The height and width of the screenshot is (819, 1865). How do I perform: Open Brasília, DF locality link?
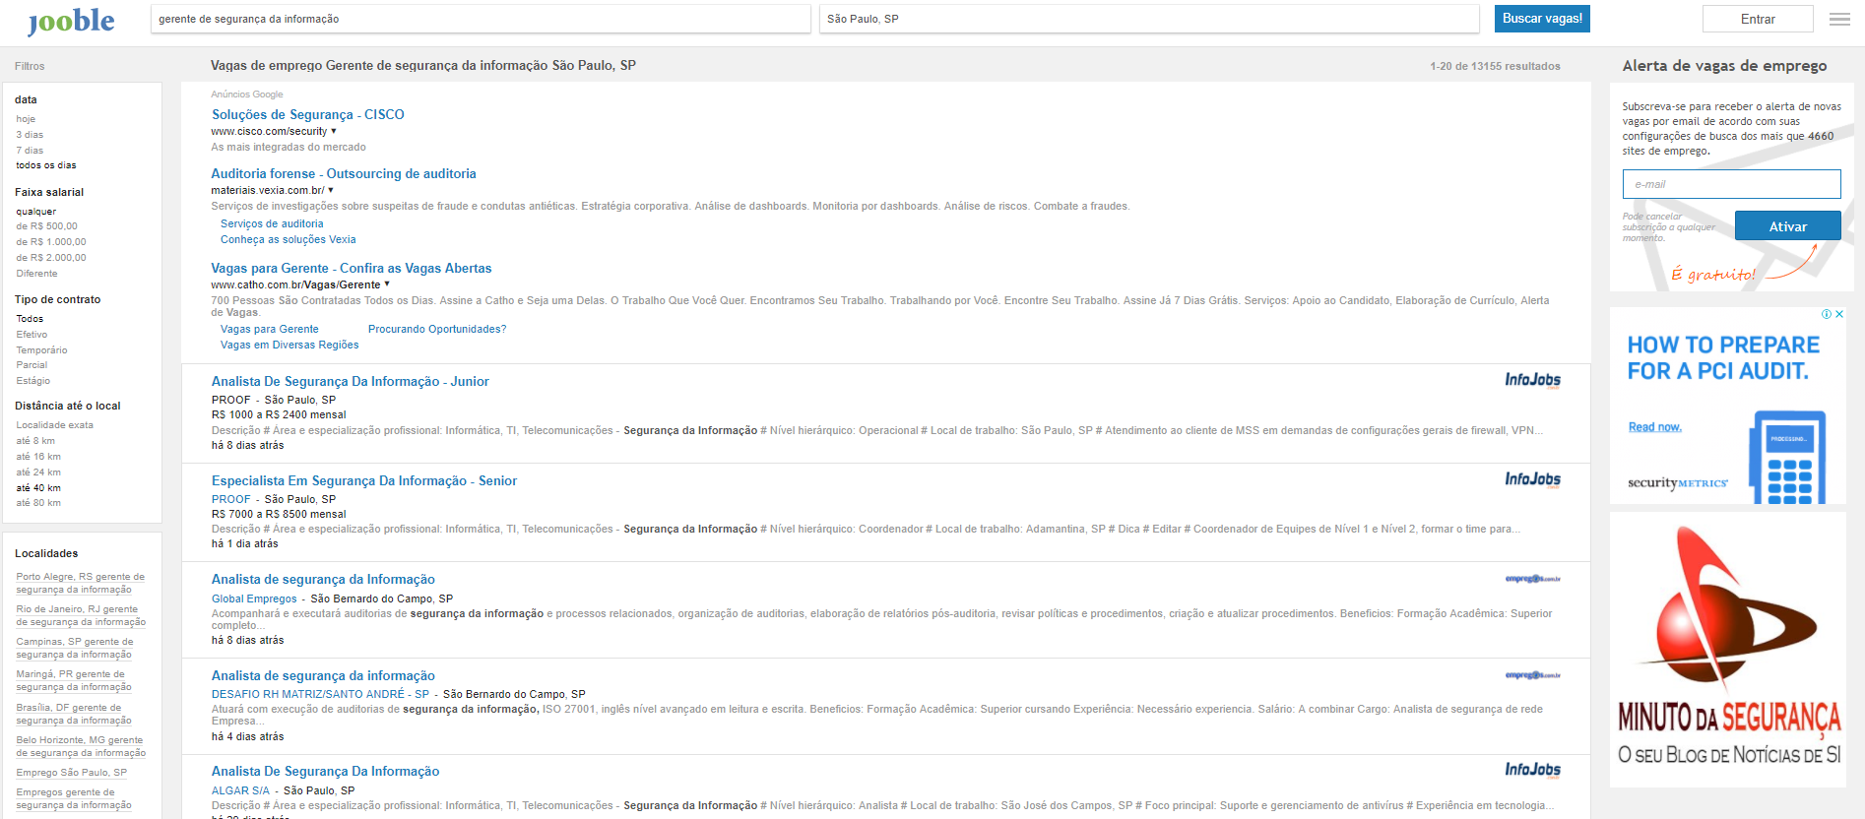[74, 714]
